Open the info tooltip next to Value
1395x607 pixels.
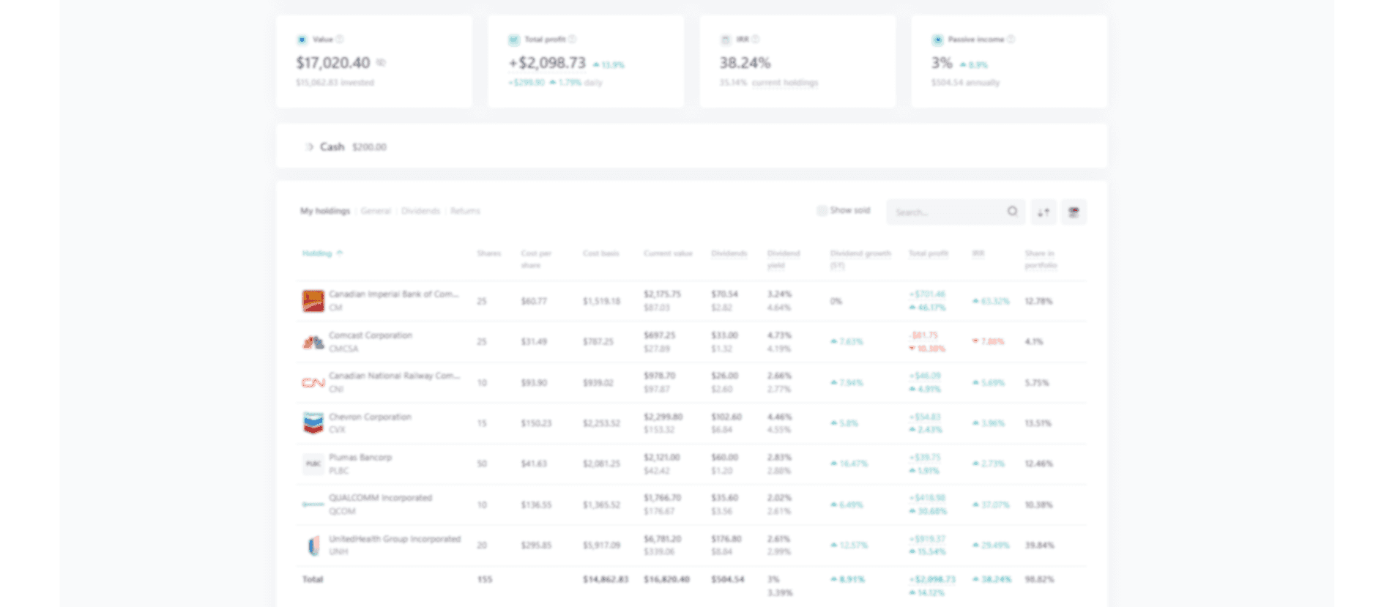[340, 39]
